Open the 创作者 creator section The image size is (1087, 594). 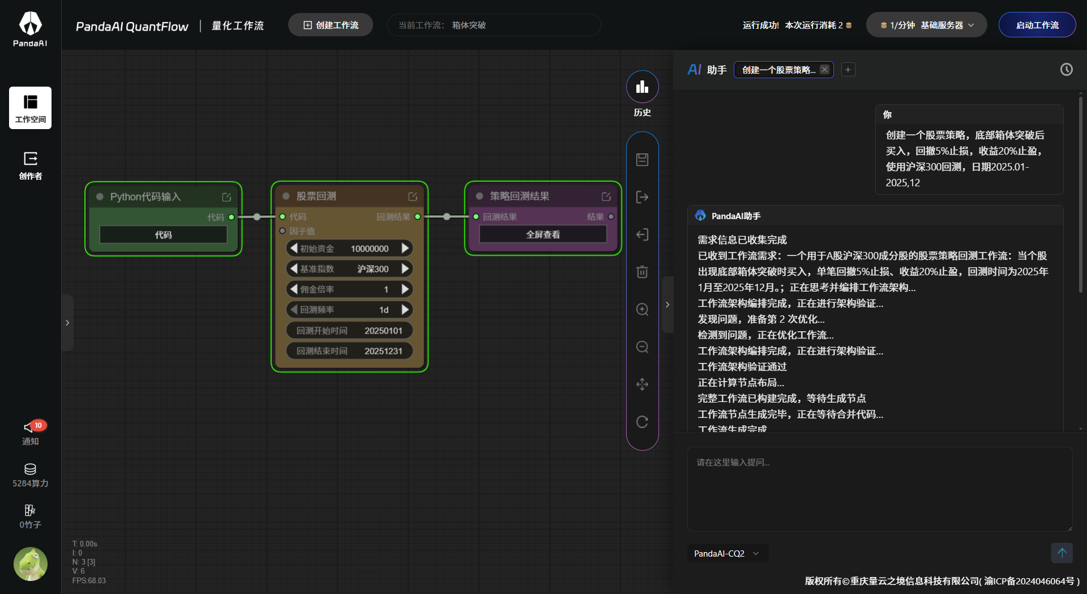pos(30,165)
